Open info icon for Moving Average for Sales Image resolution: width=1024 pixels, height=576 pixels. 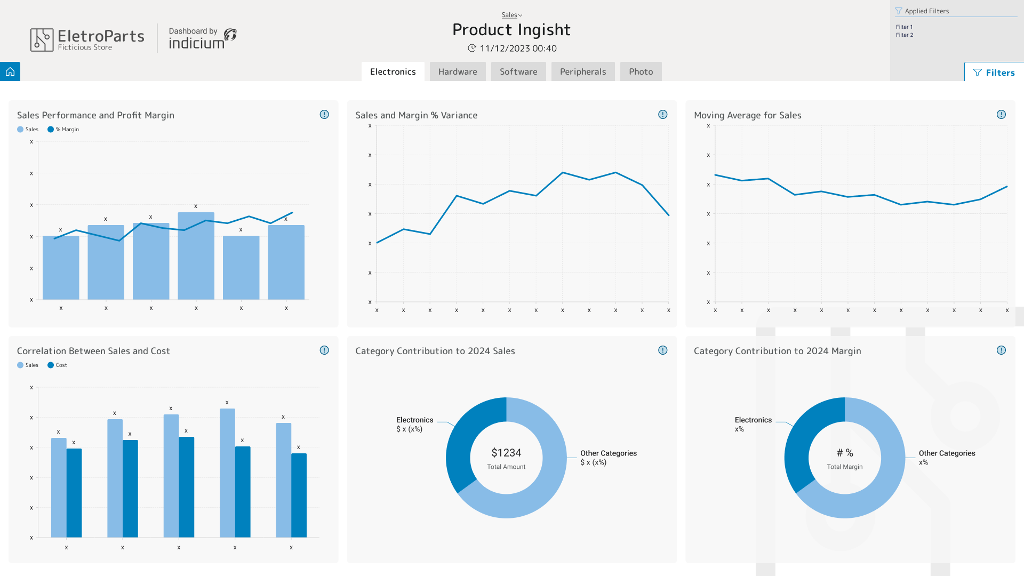(1001, 115)
